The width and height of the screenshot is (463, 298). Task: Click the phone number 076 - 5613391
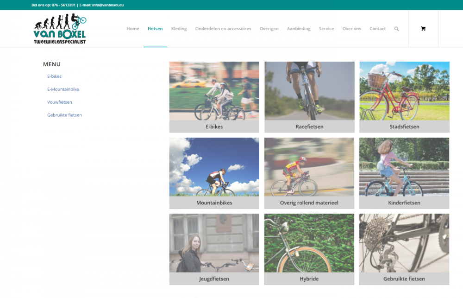[63, 5]
